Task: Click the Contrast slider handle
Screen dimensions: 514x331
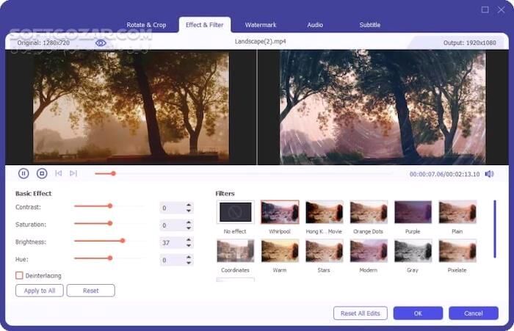Action: pyautogui.click(x=110, y=205)
